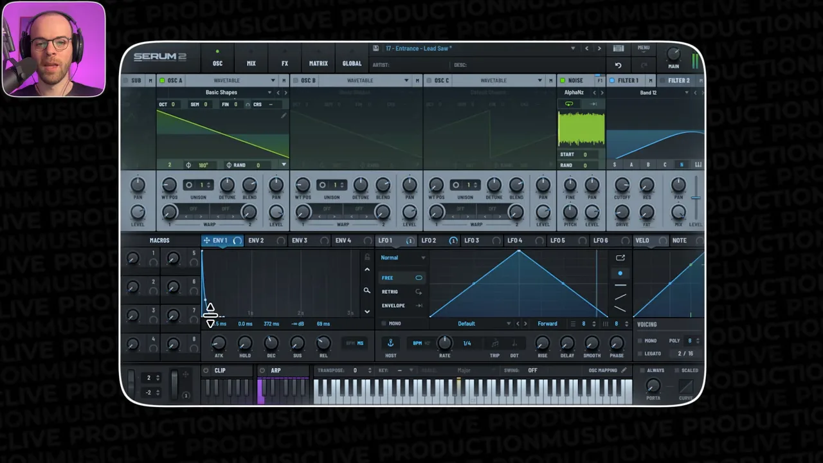Click the filter routing bars icon
This screenshot has width=823, height=463.
point(698,165)
